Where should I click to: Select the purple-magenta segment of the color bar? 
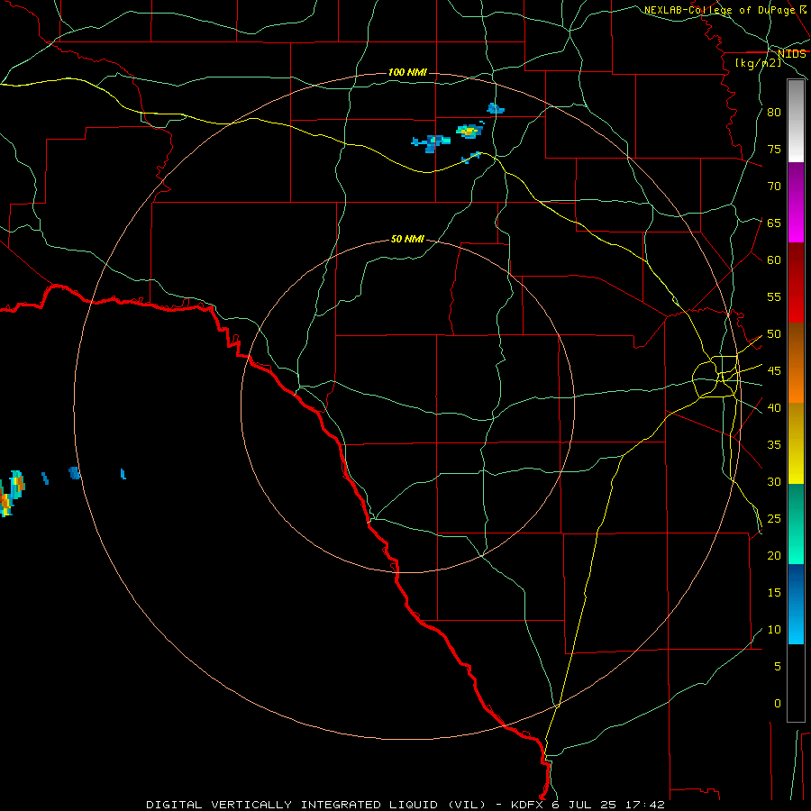(796, 203)
